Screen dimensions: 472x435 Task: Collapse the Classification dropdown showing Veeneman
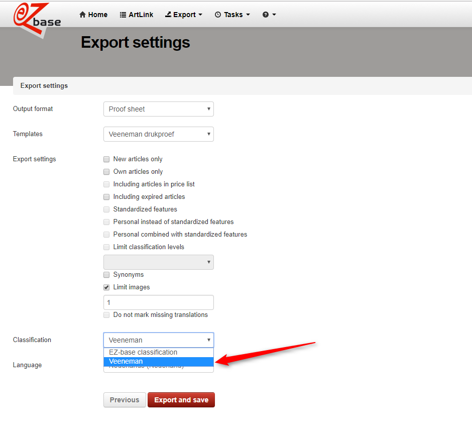click(159, 340)
